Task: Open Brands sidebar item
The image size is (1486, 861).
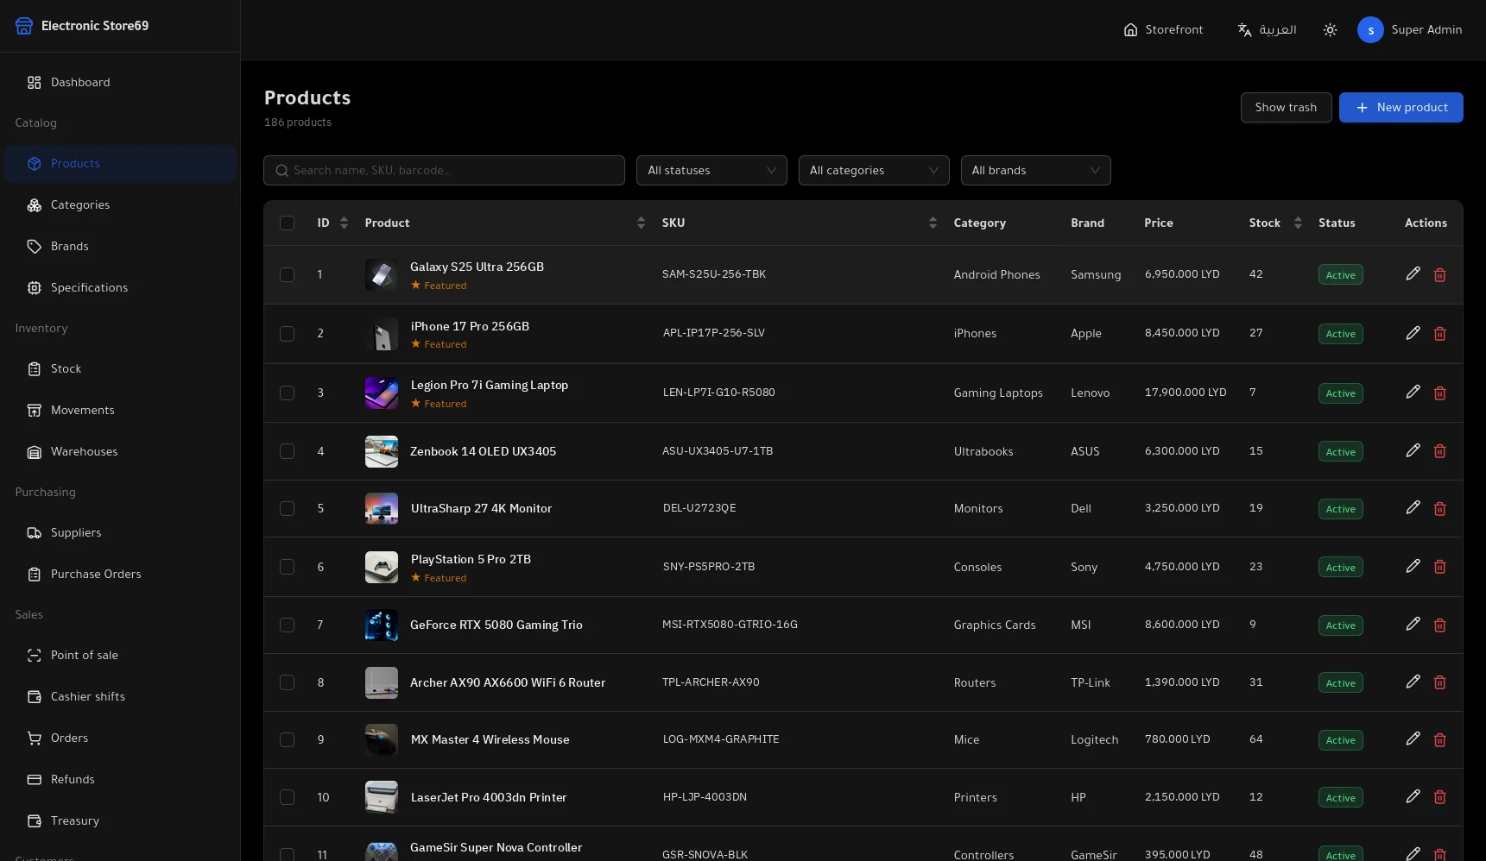Action: (x=120, y=247)
